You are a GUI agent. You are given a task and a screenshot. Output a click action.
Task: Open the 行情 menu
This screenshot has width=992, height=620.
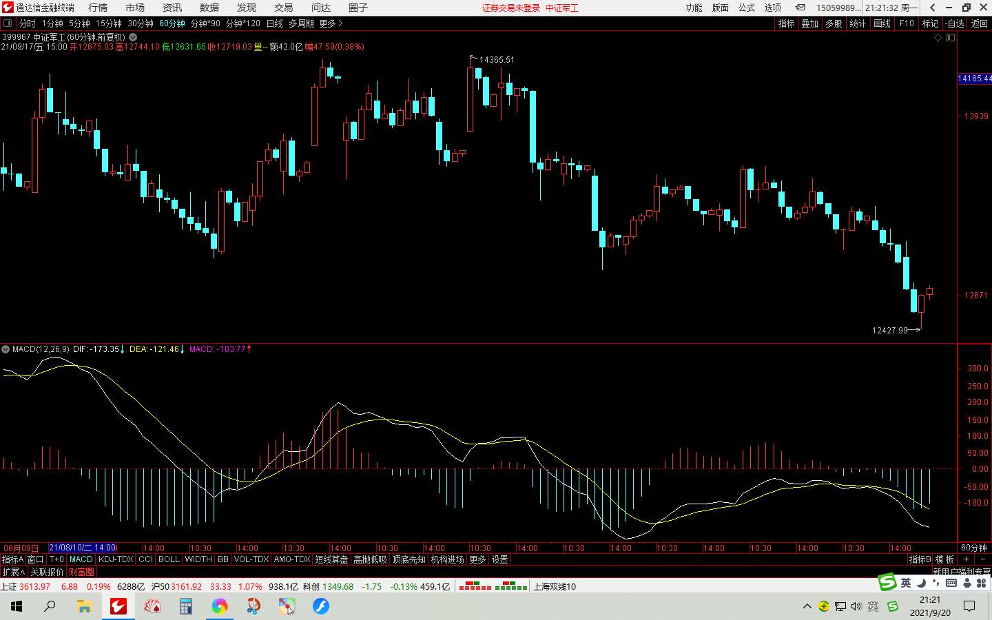(x=98, y=8)
